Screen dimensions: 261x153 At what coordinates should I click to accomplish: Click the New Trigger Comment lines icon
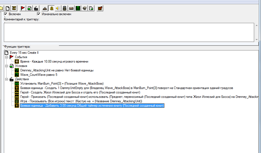(14, 8)
